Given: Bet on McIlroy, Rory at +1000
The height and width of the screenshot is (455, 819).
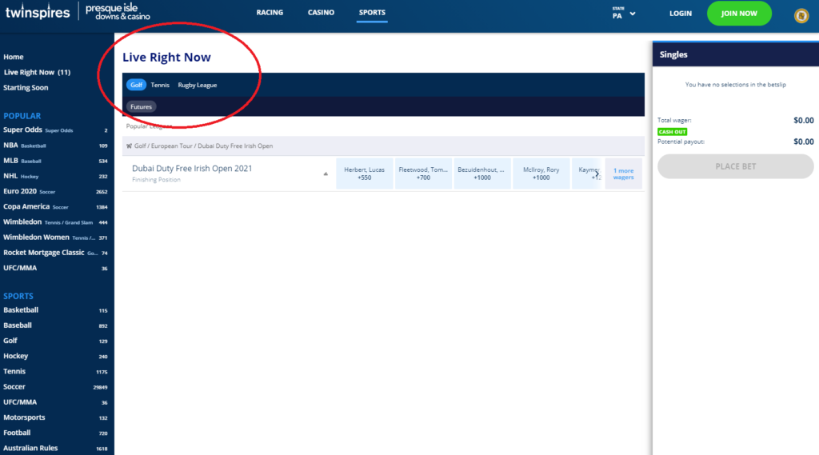Looking at the screenshot, I should 541,174.
